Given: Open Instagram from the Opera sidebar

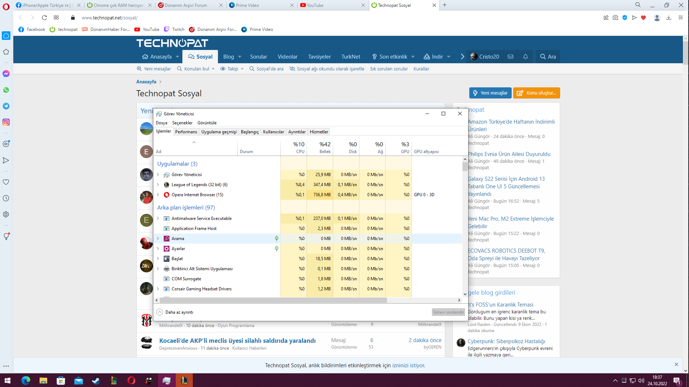Looking at the screenshot, I should click(6, 122).
